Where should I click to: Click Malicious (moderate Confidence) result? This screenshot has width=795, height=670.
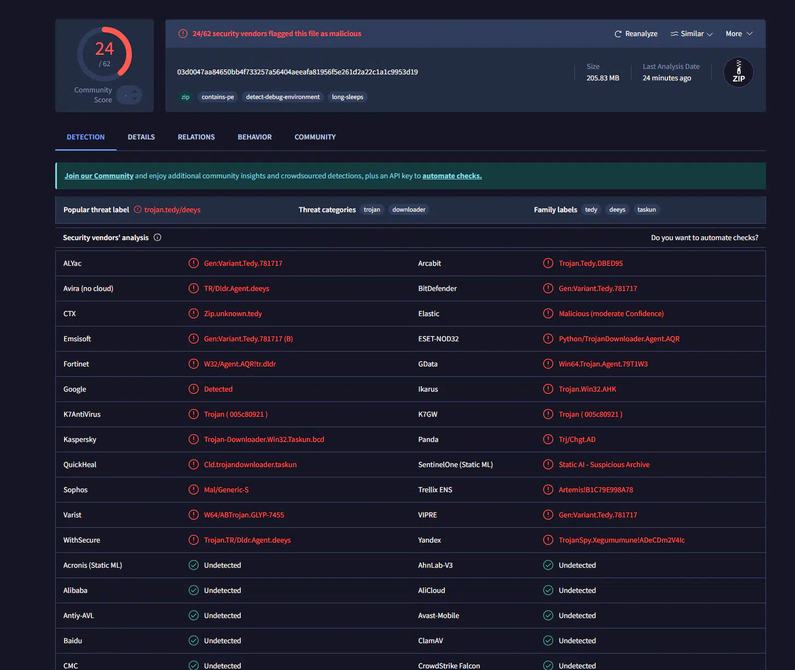(611, 314)
